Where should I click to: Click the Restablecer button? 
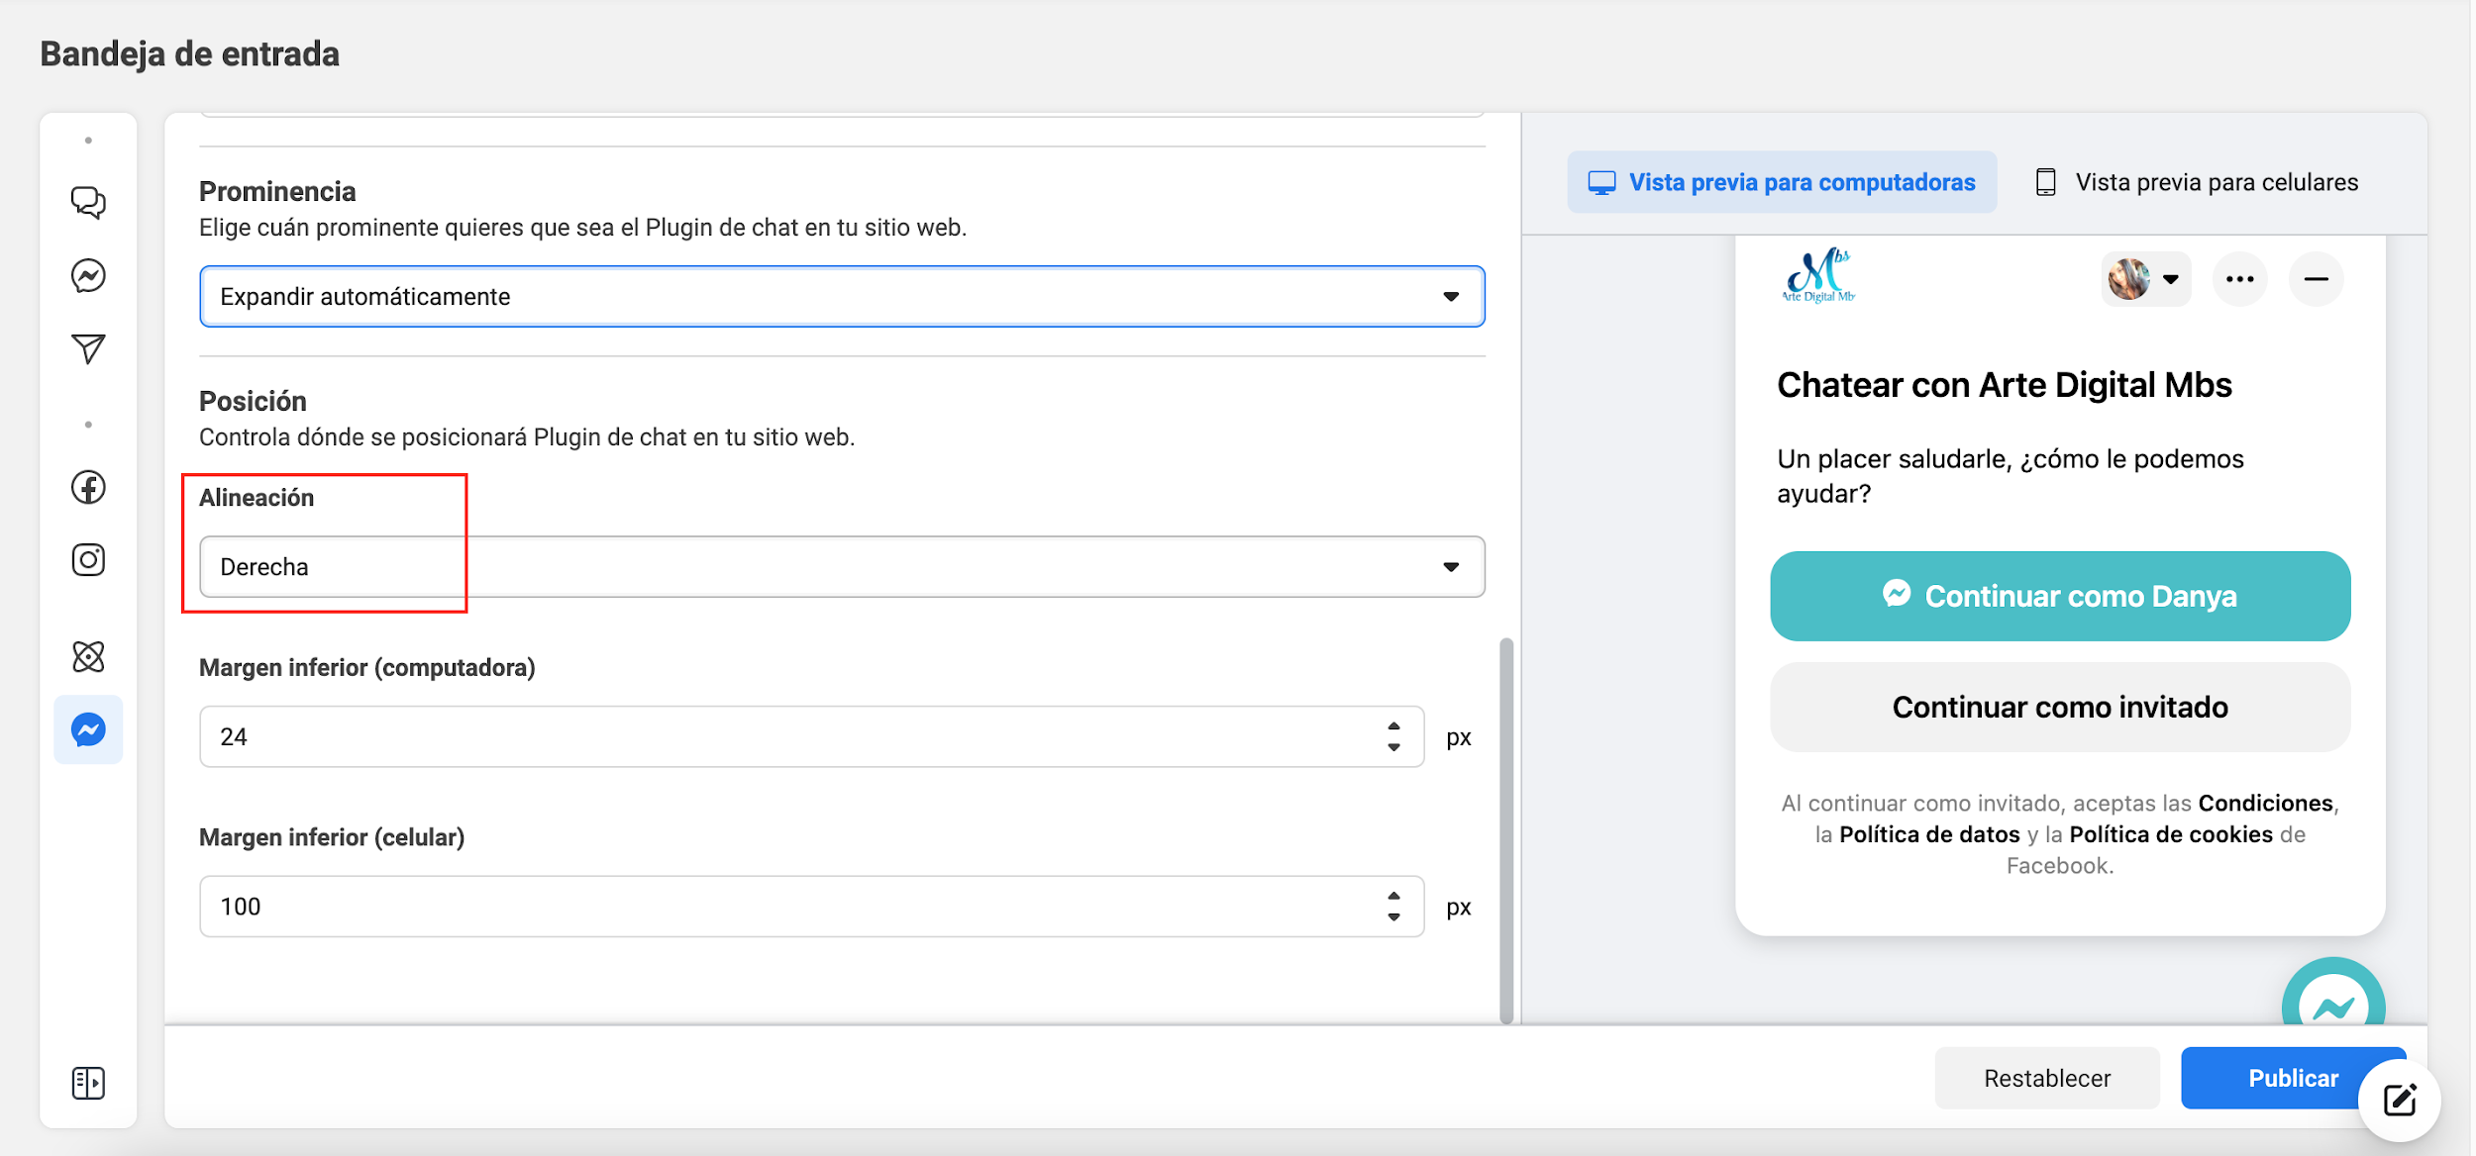click(2046, 1078)
